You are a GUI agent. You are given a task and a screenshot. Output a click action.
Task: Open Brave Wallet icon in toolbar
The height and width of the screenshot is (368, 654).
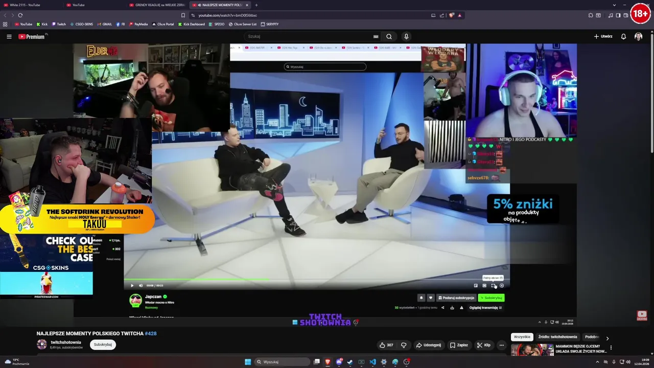click(626, 15)
